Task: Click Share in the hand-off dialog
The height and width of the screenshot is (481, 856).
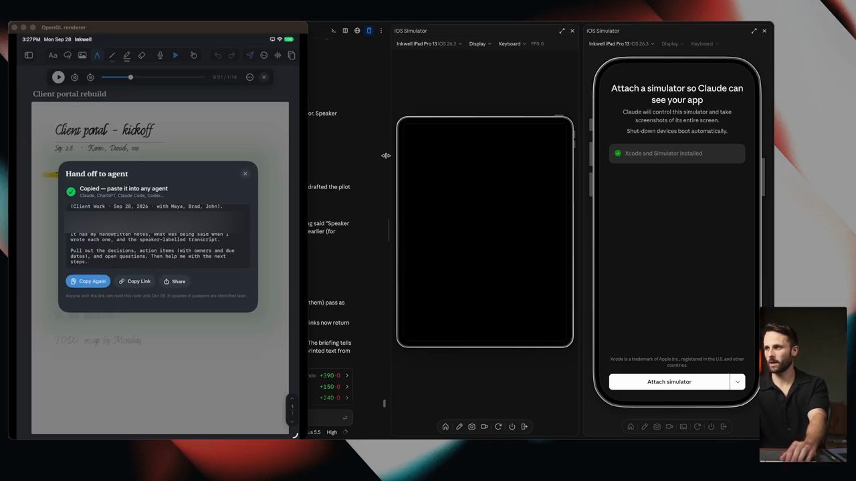Action: (175, 281)
